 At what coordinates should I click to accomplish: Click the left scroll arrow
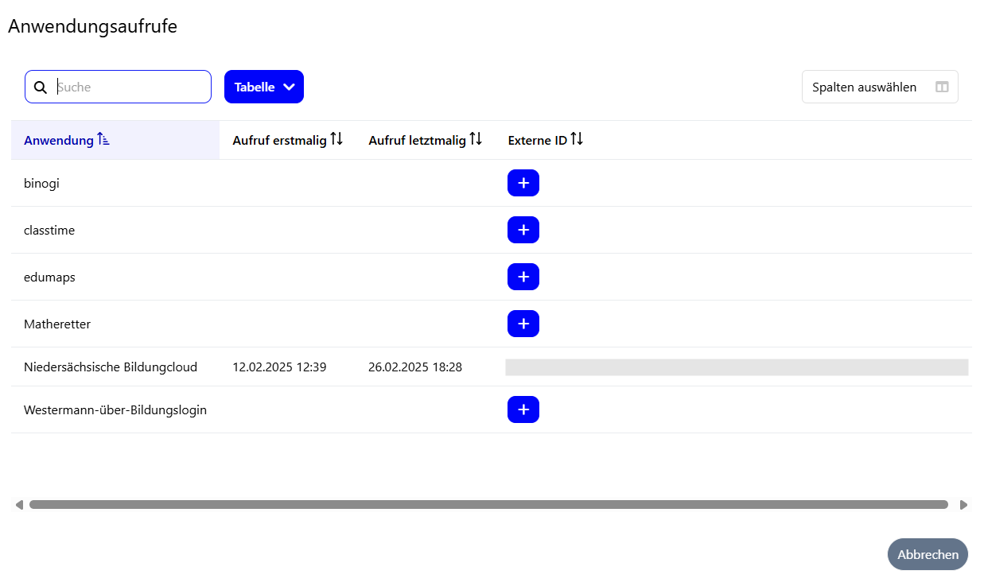click(19, 505)
